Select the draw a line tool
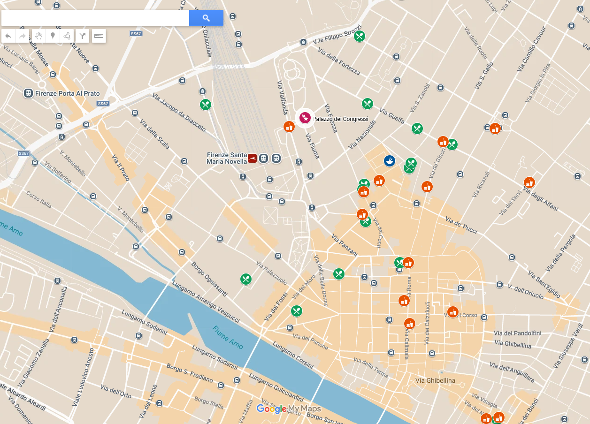The image size is (590, 424). click(x=67, y=36)
